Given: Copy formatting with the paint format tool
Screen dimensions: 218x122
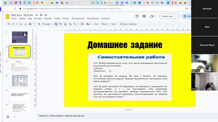Looking at the screenshot, I should (35, 24).
